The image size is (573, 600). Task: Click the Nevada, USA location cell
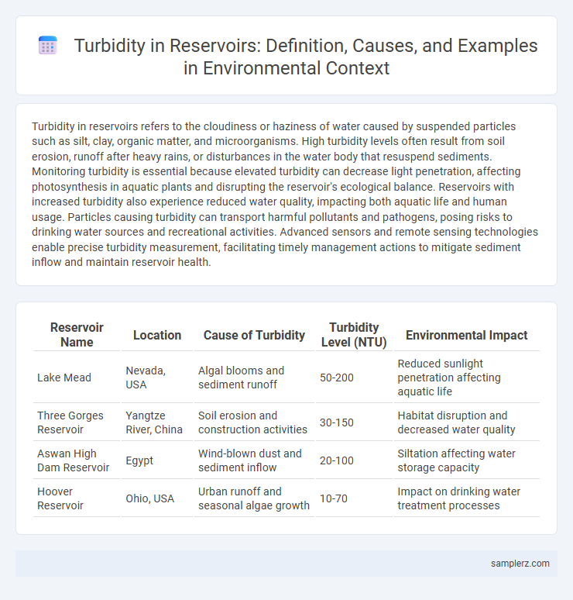coord(157,378)
